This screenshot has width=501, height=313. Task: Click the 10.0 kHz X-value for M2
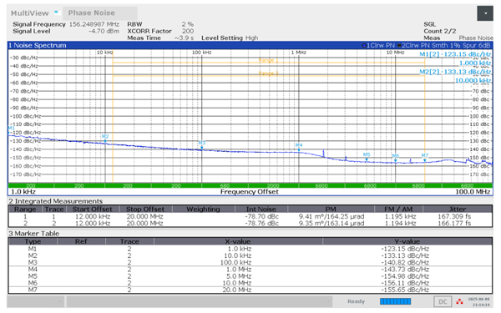pyautogui.click(x=237, y=255)
